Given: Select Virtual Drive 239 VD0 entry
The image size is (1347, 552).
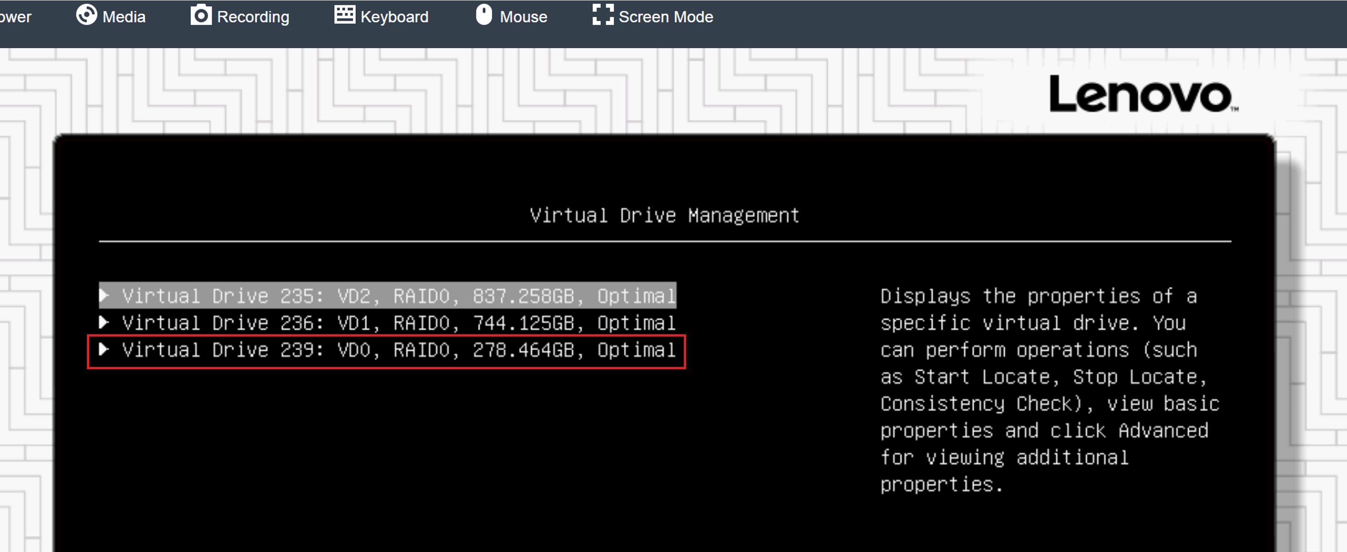Looking at the screenshot, I should pos(388,350).
